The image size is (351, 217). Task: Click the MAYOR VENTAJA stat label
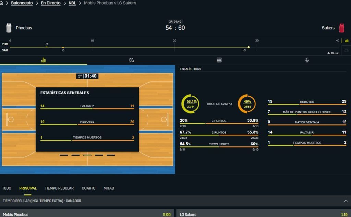tap(307, 122)
